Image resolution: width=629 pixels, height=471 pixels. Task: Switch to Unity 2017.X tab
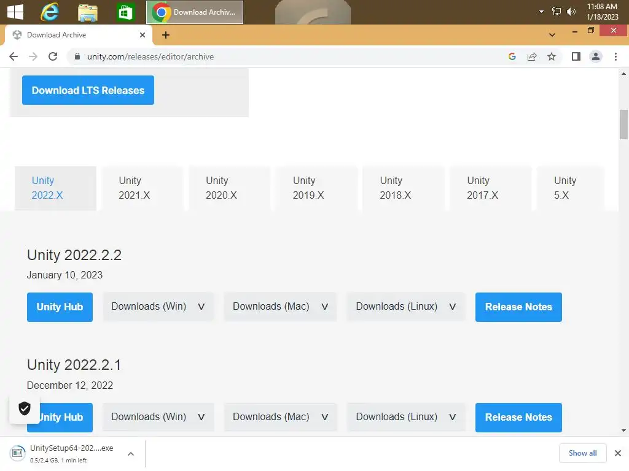(491, 188)
